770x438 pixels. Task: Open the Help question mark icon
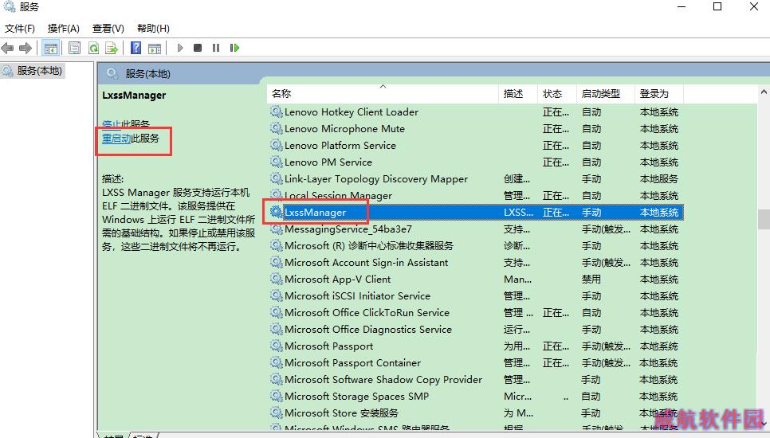tap(136, 48)
